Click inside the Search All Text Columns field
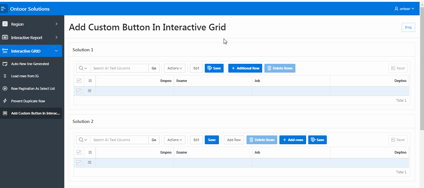This screenshot has width=424, height=188. coord(119,68)
